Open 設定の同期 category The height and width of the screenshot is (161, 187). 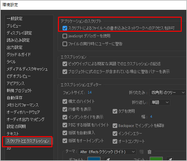point(16,127)
